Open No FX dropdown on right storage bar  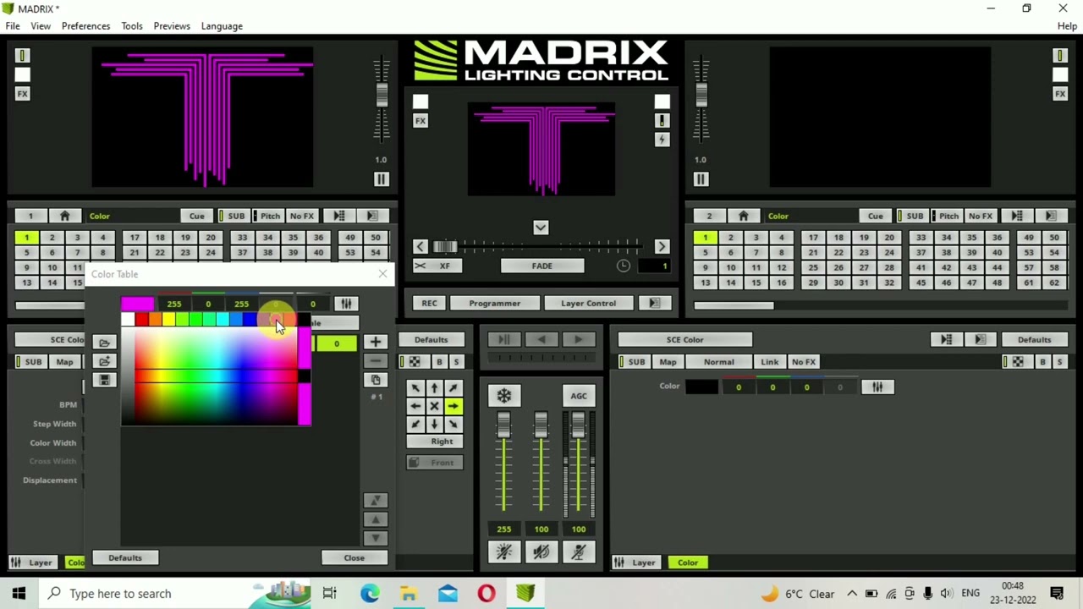point(980,216)
